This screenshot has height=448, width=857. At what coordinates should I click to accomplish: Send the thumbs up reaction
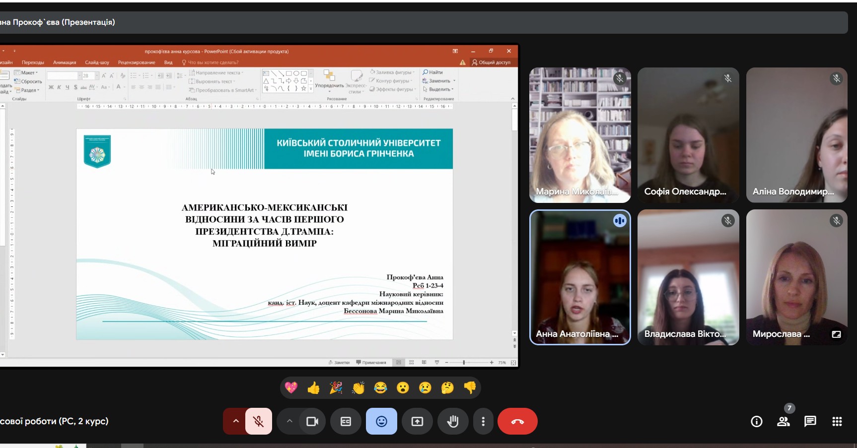click(x=313, y=388)
